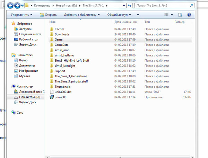Screen dimensions: 208x158
Task: Click the 17 КБ size of unins000.dat
Action: (187, 92)
